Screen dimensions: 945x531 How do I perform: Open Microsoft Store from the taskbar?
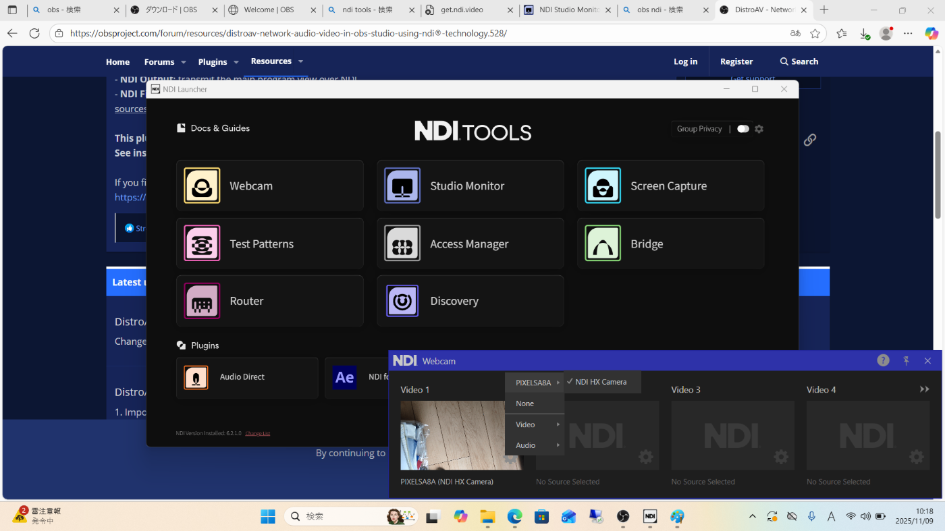[541, 516]
